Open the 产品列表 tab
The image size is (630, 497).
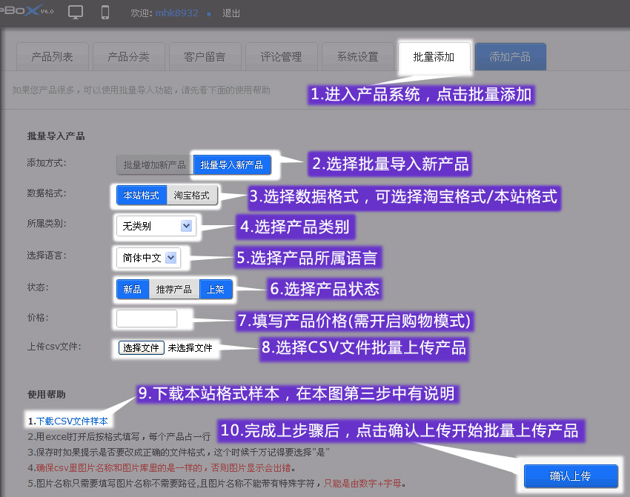(x=52, y=57)
